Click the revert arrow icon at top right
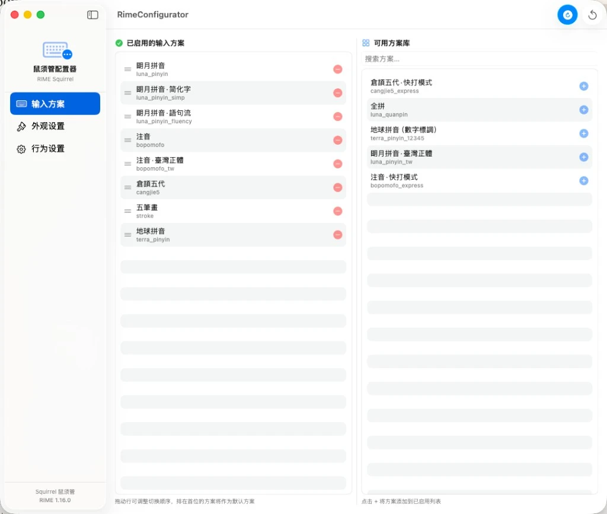This screenshot has height=514, width=607. pos(592,15)
